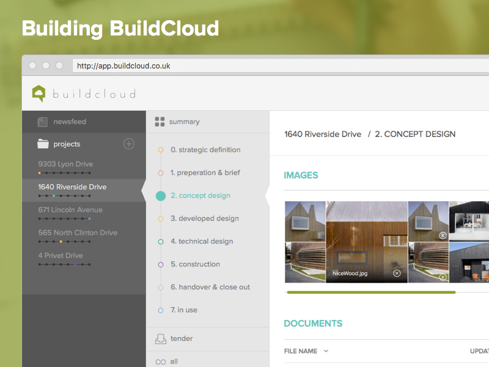Click the buildcloud wordmark text
Viewport: 489px width, 367px height.
[x=94, y=94]
